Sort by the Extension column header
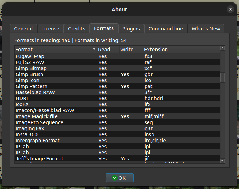This screenshot has width=239, height=189. pos(181,50)
